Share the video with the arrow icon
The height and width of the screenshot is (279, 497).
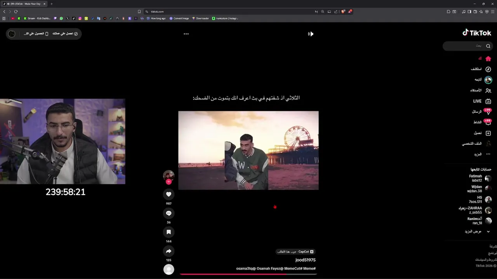pos(169,251)
